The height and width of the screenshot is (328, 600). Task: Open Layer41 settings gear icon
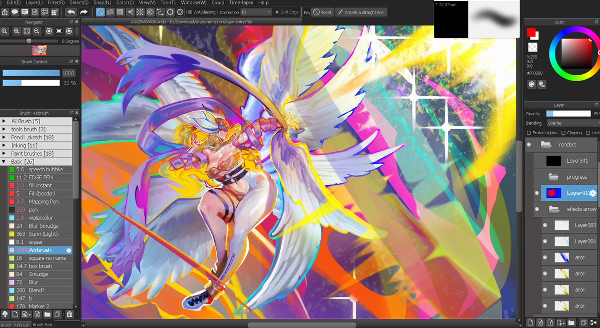(592, 193)
